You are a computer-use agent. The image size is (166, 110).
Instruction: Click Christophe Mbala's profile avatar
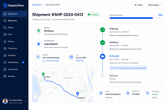coord(5,101)
